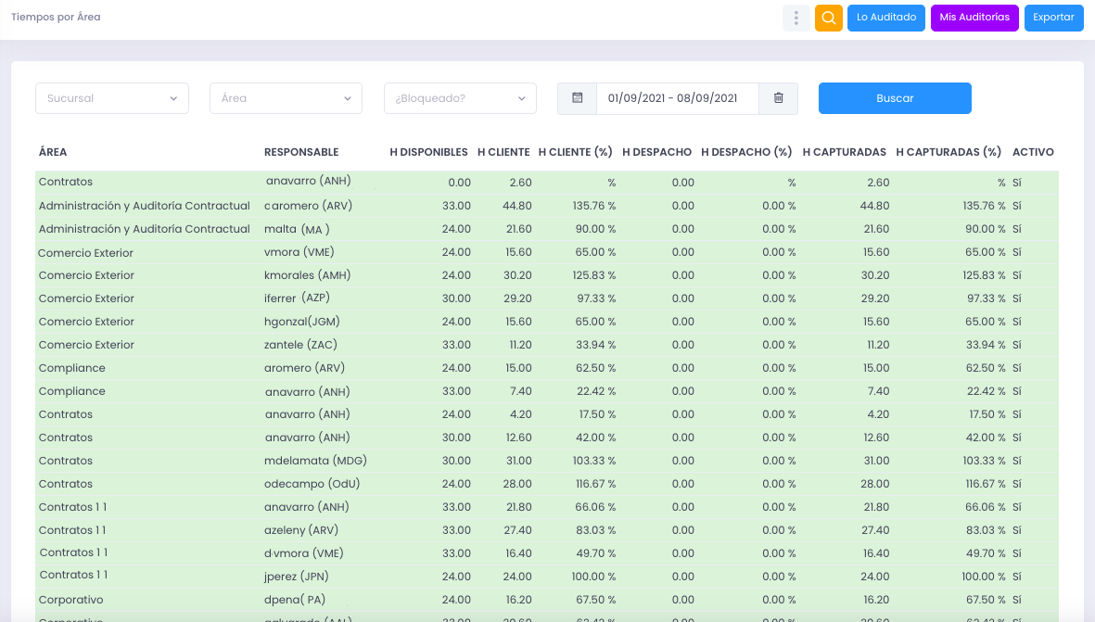
Task: Sort by the RESPONSABLE column header
Action: pyautogui.click(x=301, y=152)
